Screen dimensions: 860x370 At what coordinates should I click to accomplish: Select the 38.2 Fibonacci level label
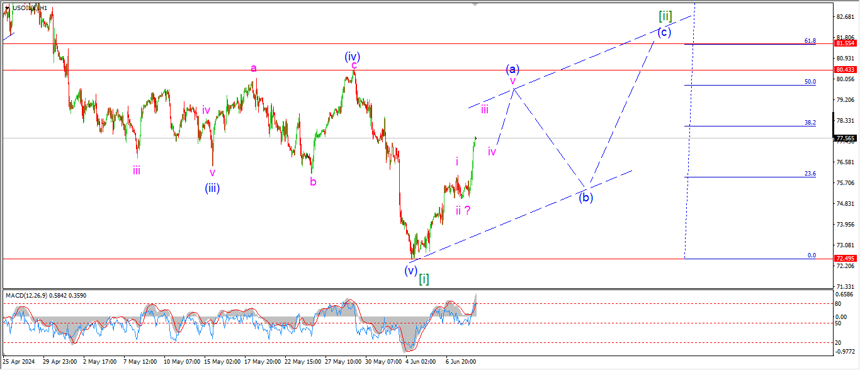[810, 123]
